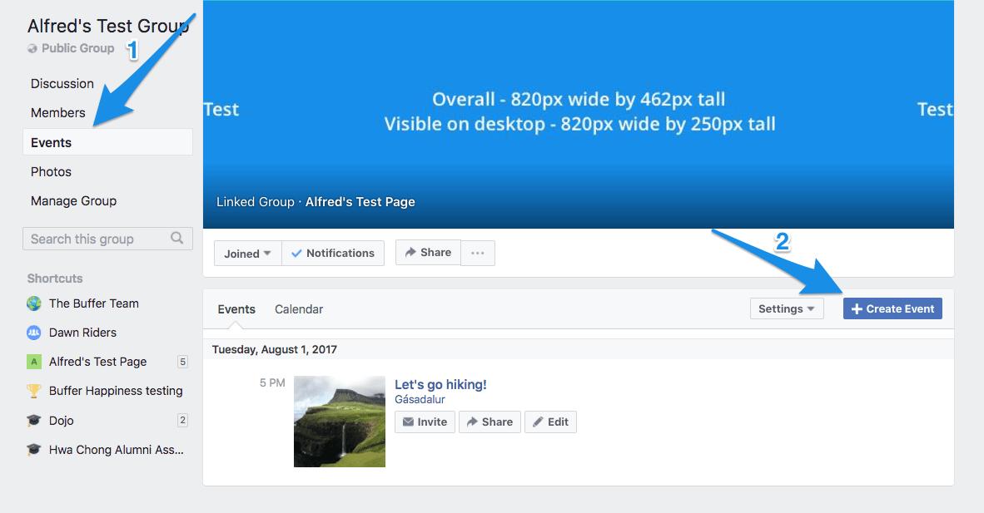Open the Hwa Chong Alumni shortcut
Viewport: 984px width, 513px height.
click(x=113, y=450)
